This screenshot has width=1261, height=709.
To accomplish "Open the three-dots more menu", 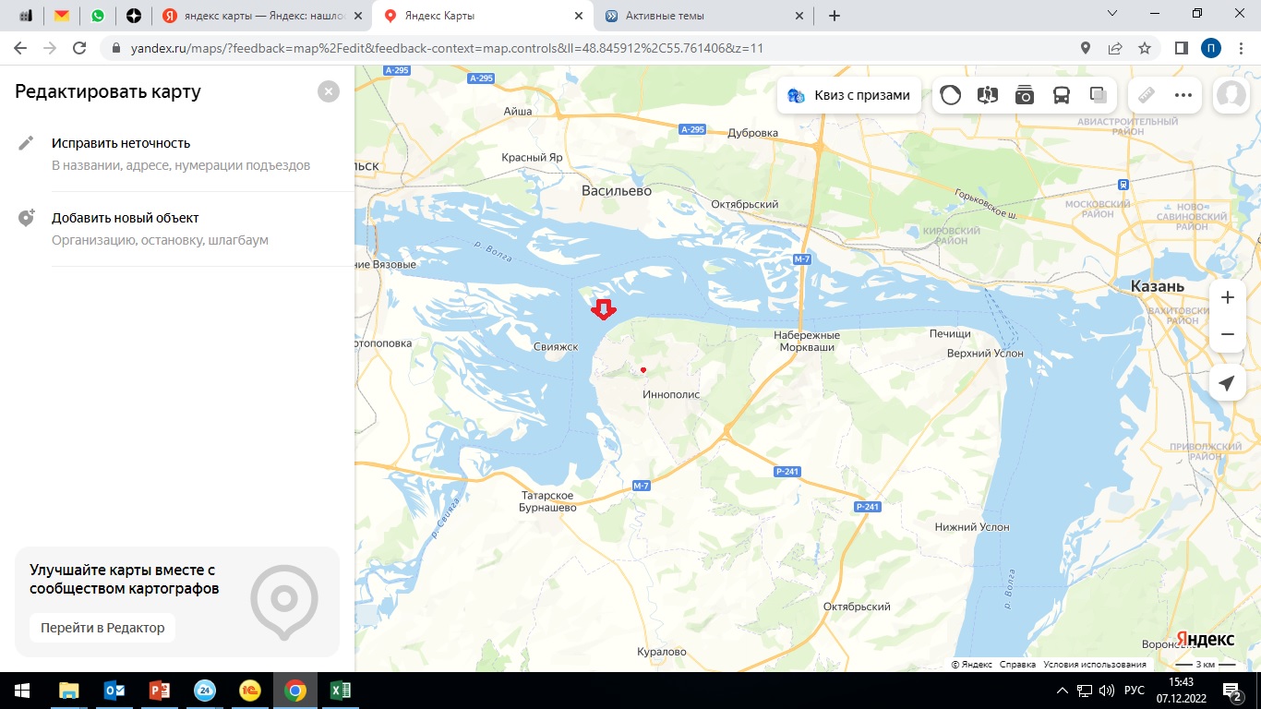I will 1183,95.
